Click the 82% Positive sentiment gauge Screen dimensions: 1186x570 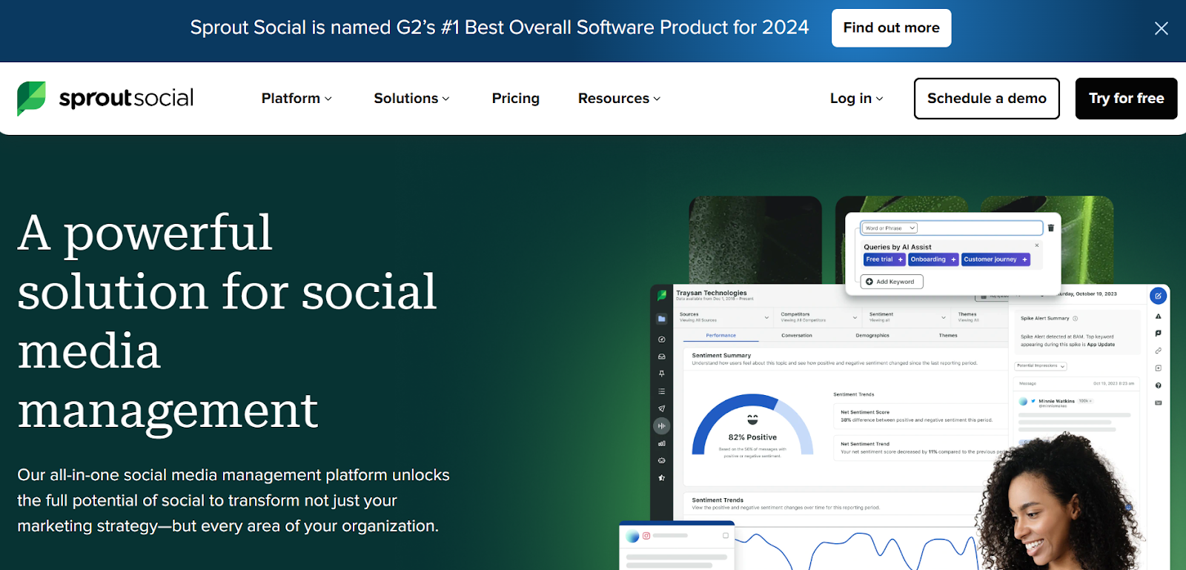click(752, 426)
